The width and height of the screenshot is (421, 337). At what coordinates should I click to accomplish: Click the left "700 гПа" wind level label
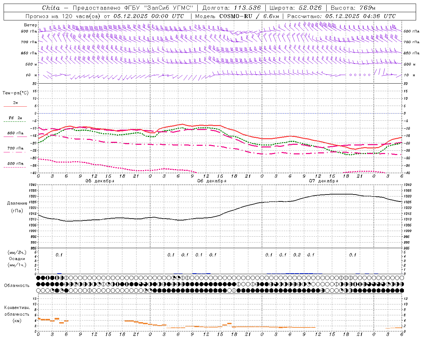click(x=29, y=42)
